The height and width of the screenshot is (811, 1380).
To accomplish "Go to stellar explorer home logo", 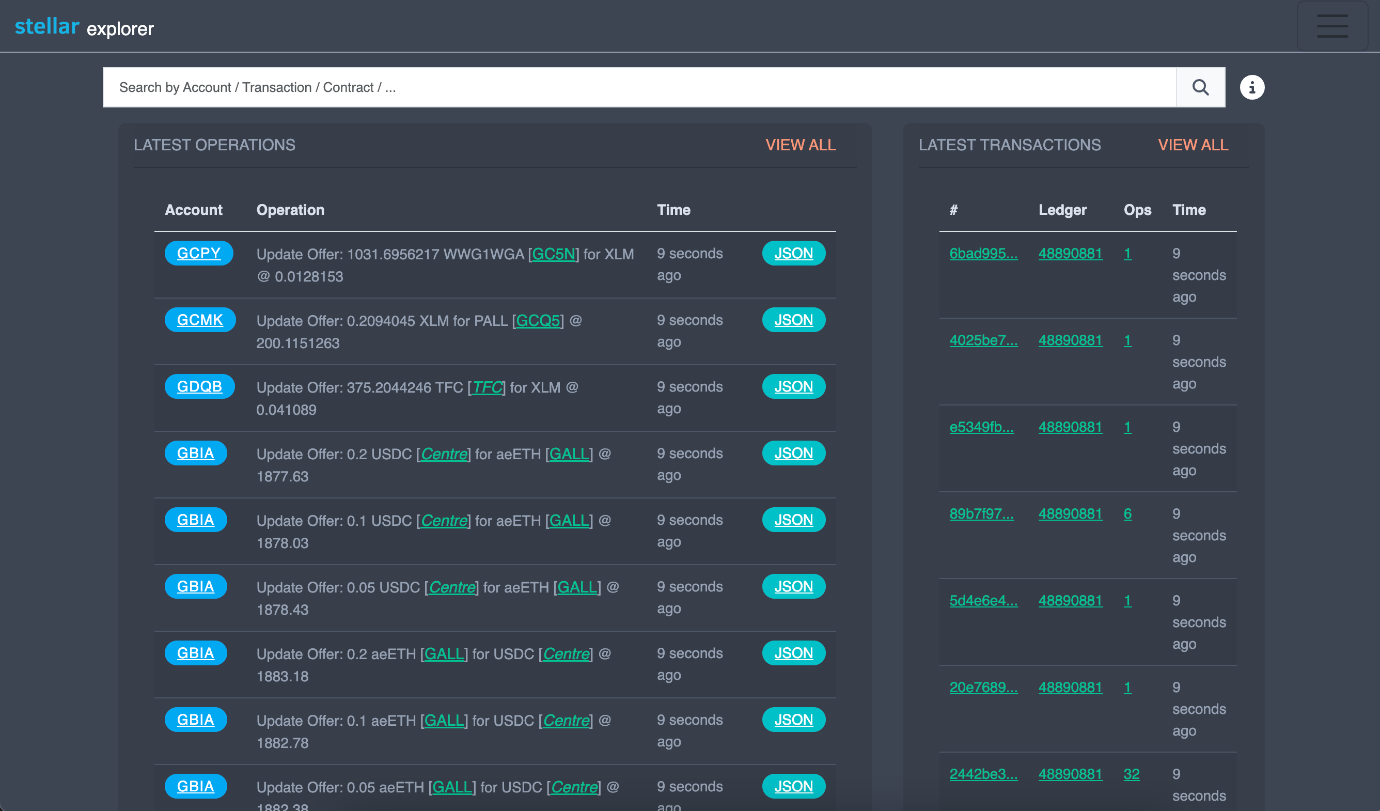I will tap(84, 27).
